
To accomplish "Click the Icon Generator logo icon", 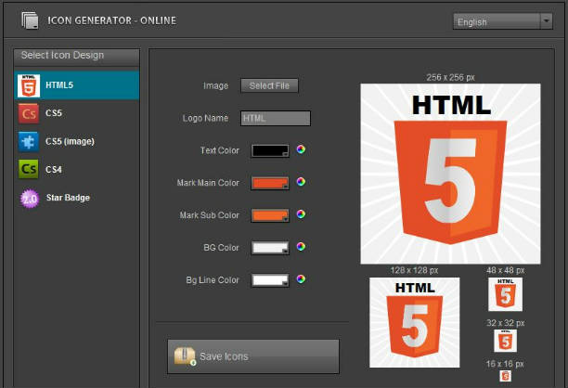I will pos(30,20).
